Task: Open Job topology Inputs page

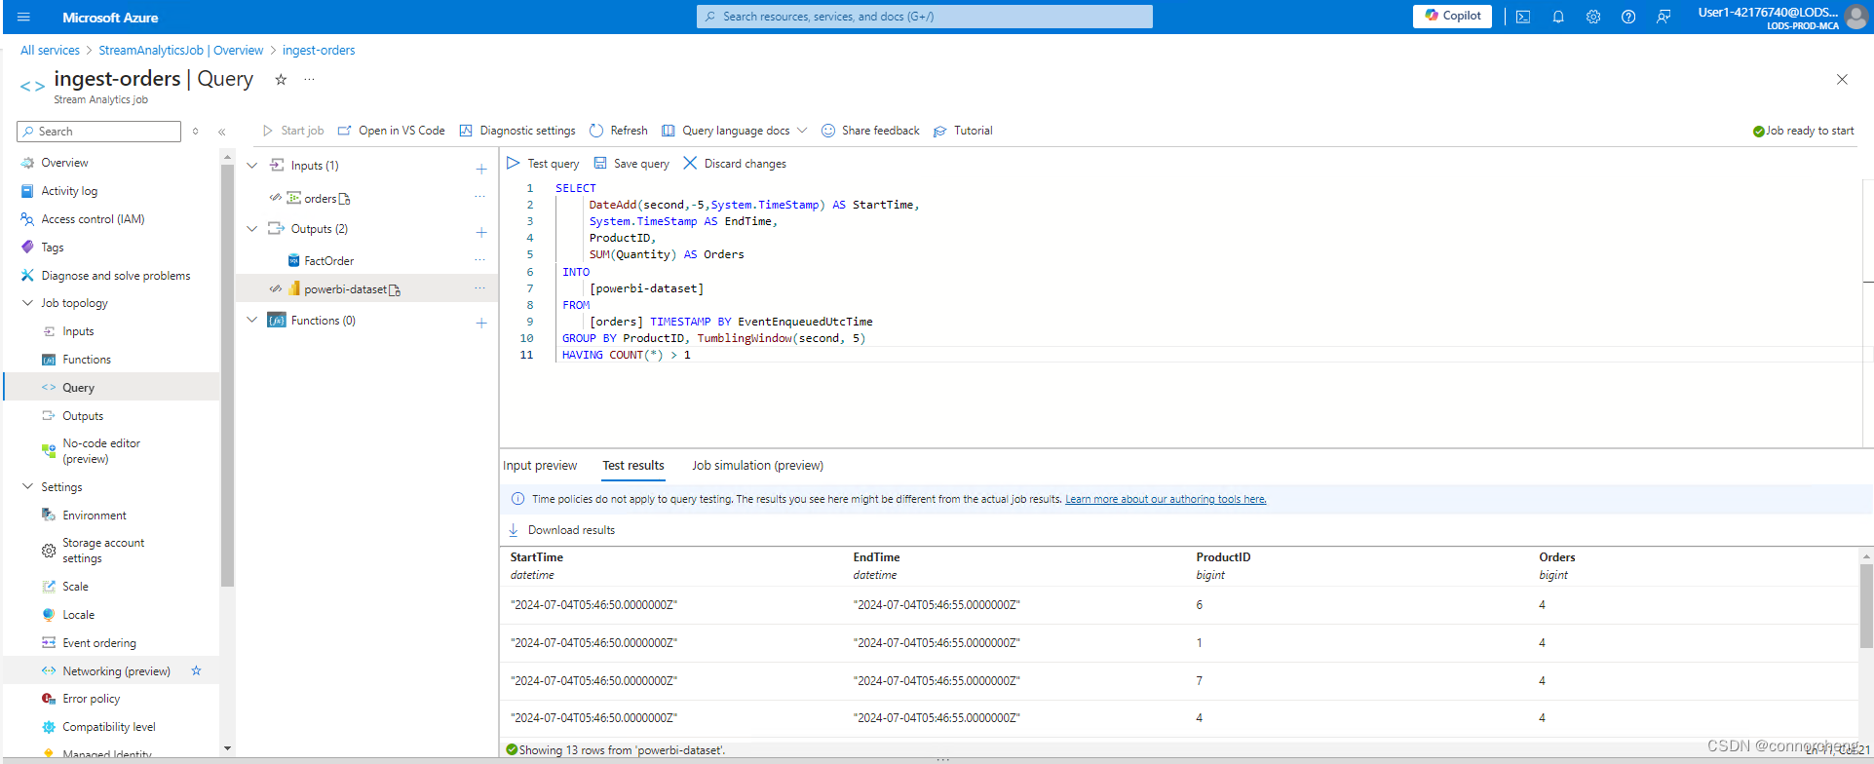Action: point(78,331)
